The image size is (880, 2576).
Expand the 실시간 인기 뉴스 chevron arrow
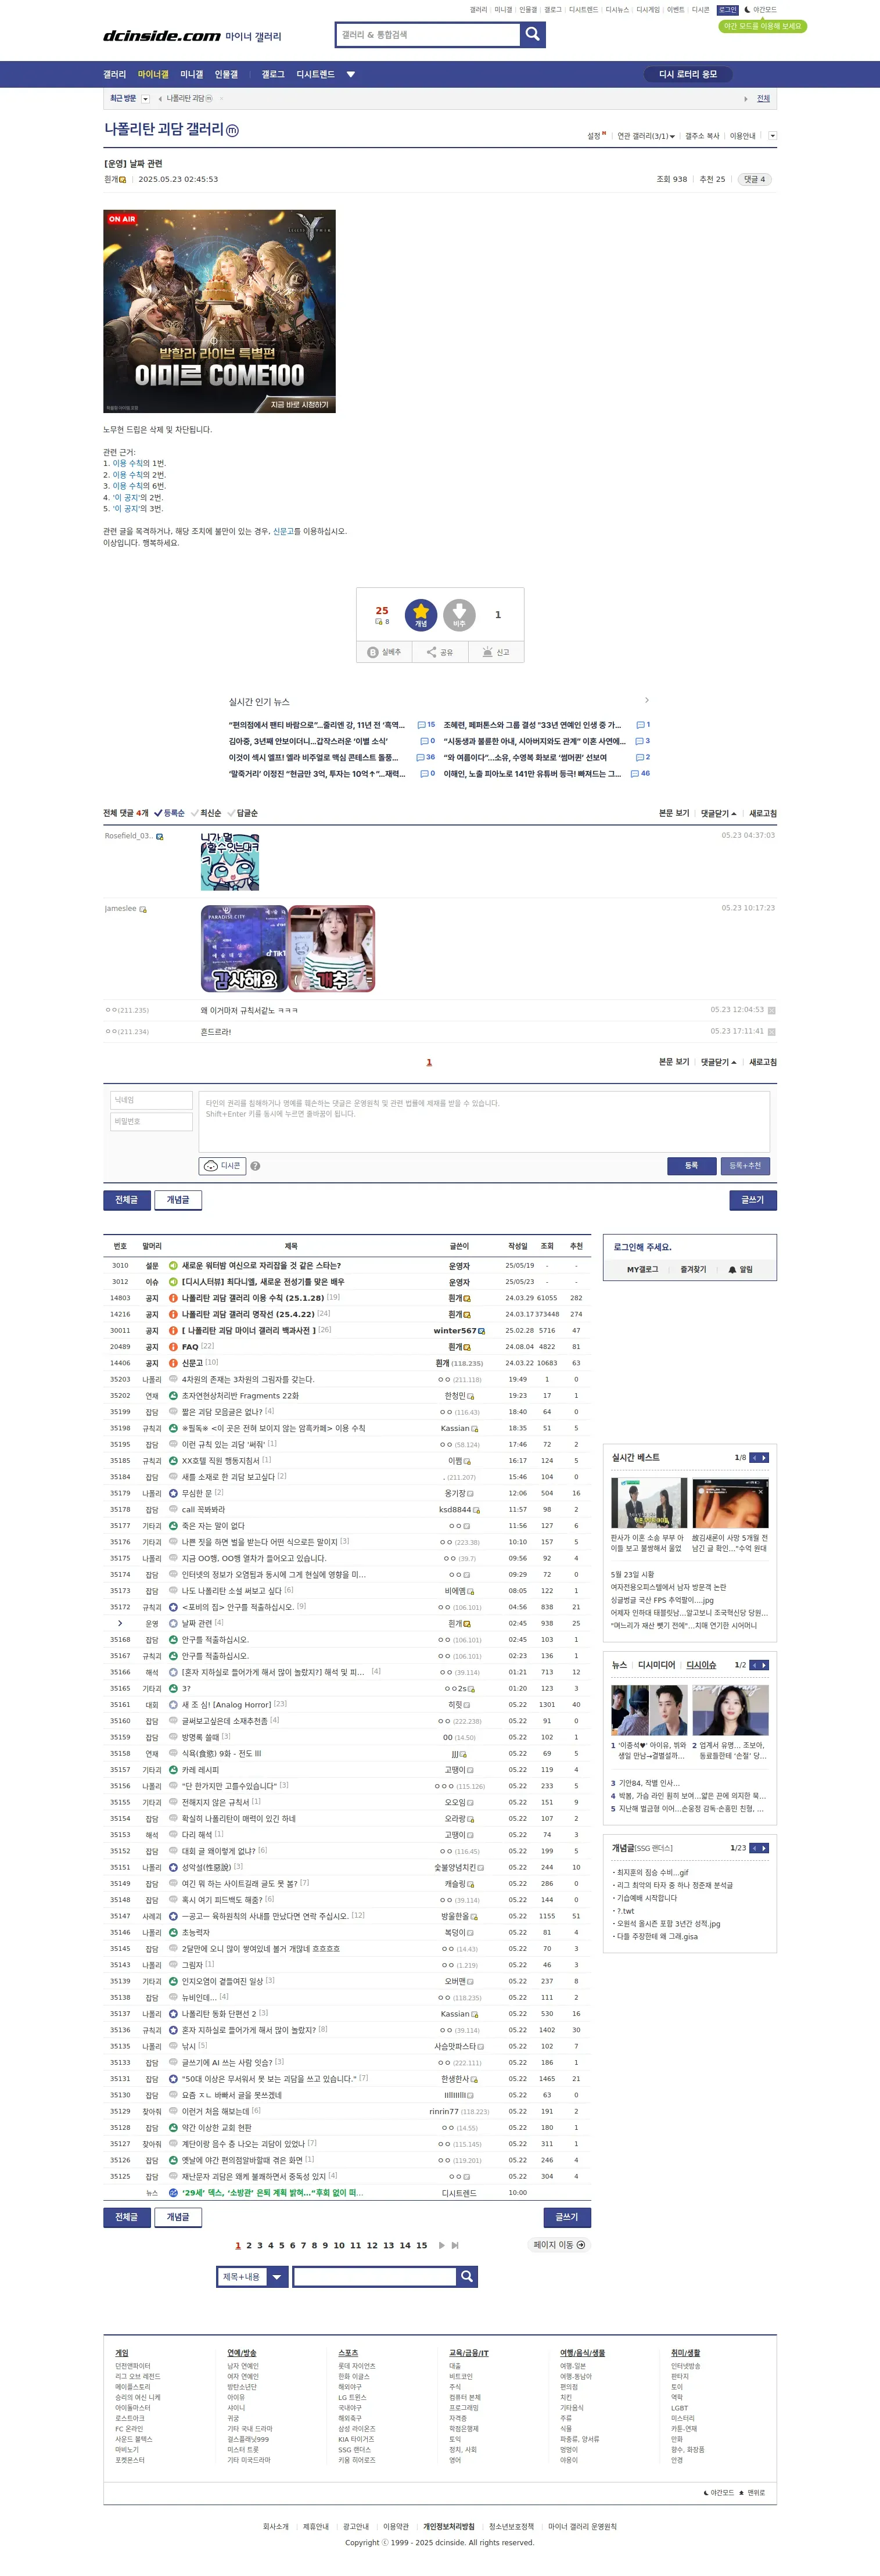click(x=647, y=700)
